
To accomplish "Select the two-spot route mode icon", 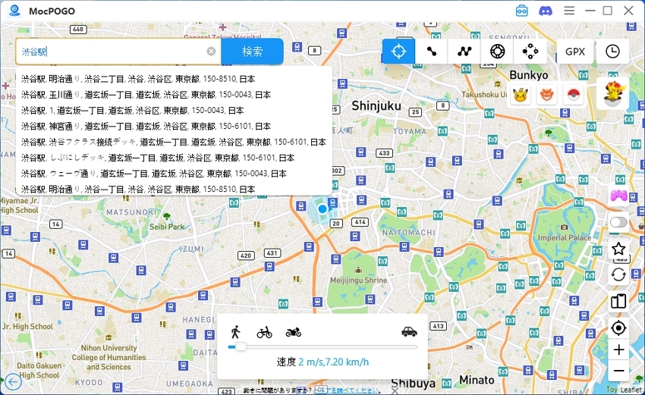I will [x=432, y=52].
